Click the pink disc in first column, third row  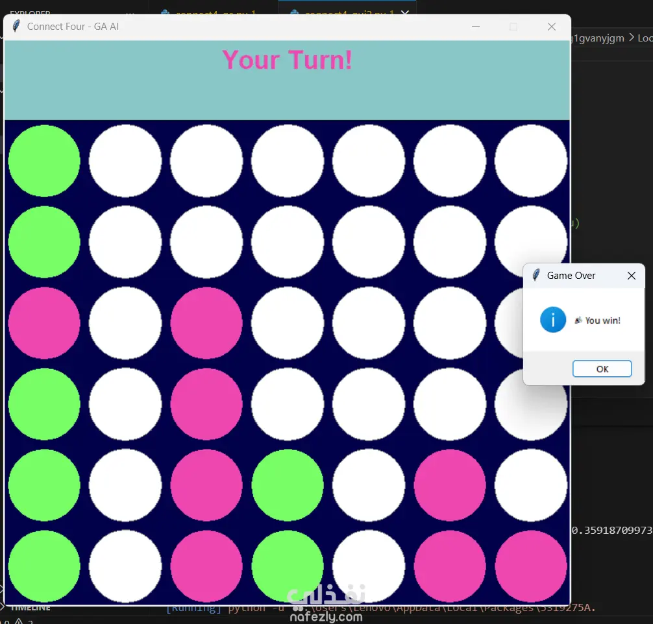click(44, 322)
